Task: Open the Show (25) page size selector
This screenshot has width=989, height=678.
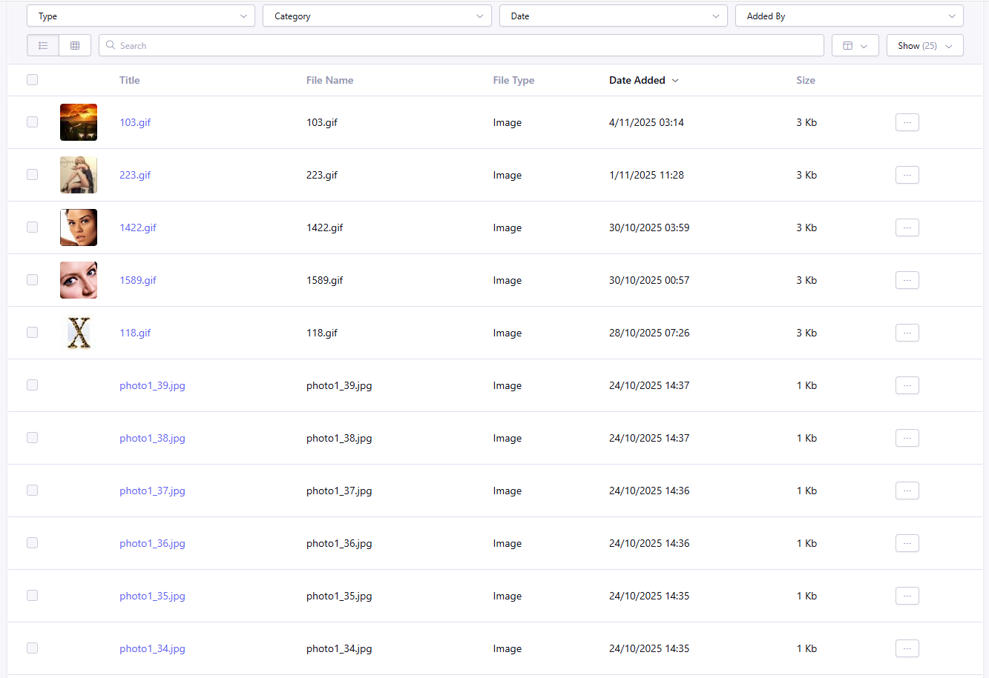Action: point(924,45)
